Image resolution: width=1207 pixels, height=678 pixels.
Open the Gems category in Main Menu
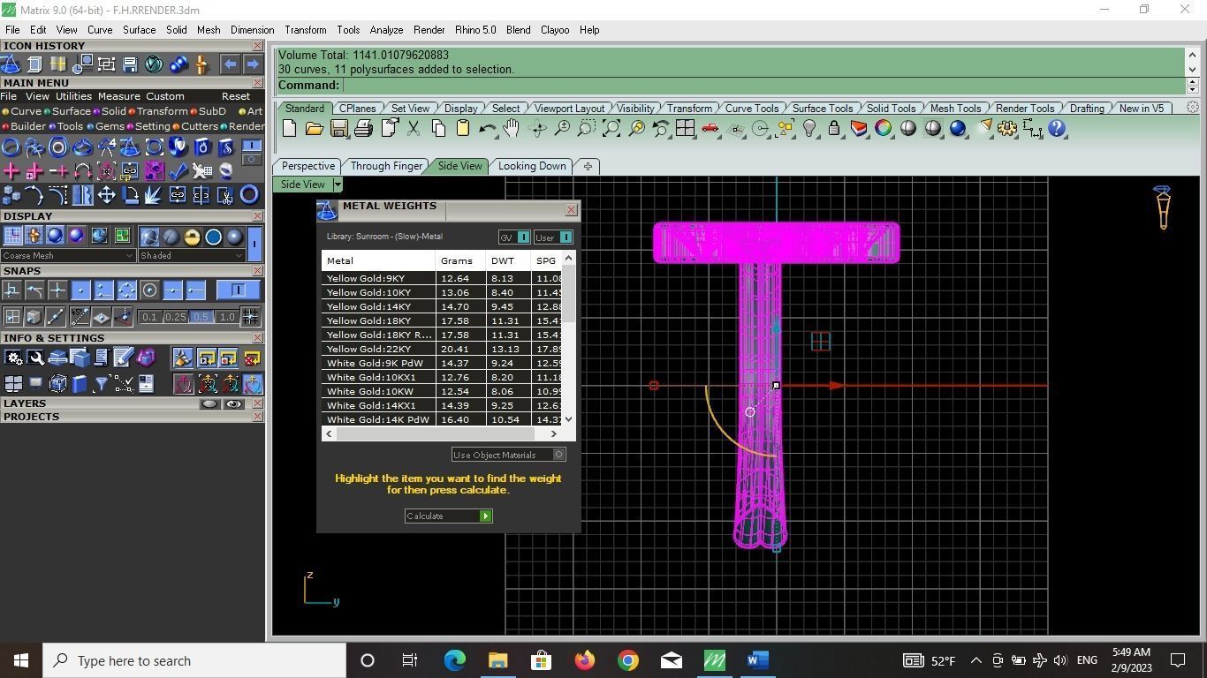tap(105, 126)
